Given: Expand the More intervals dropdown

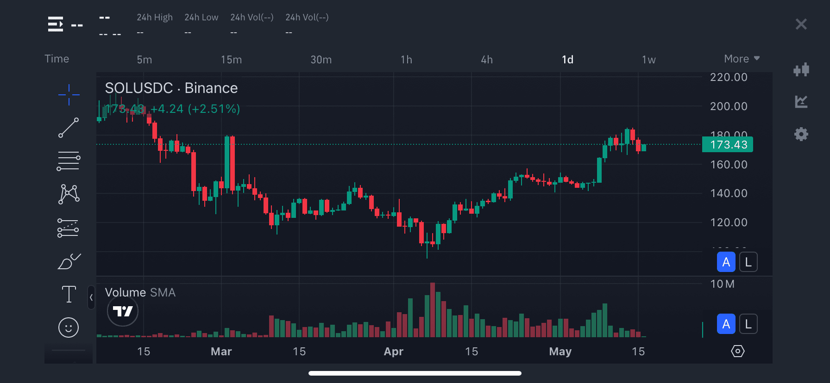Looking at the screenshot, I should [742, 59].
